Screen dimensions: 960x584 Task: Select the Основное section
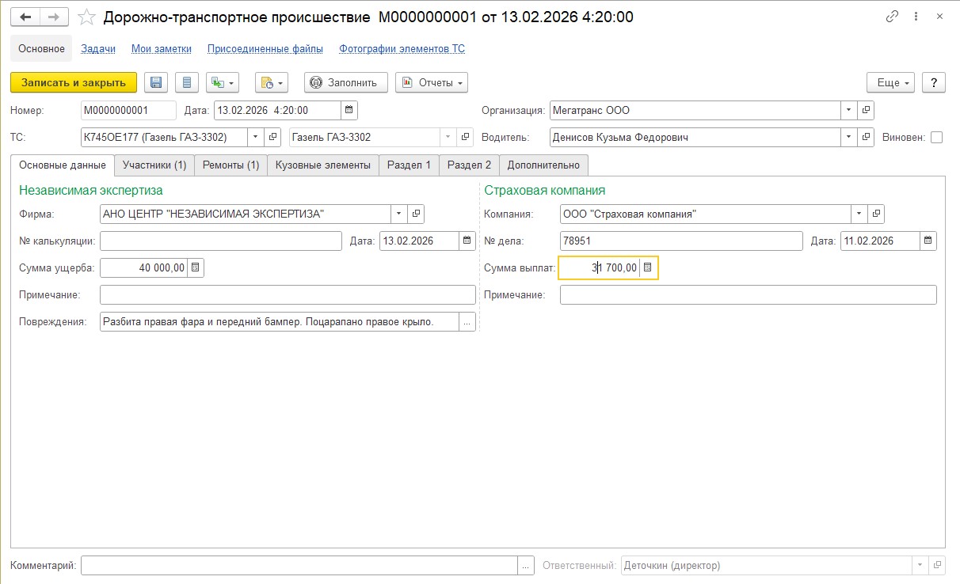click(41, 48)
